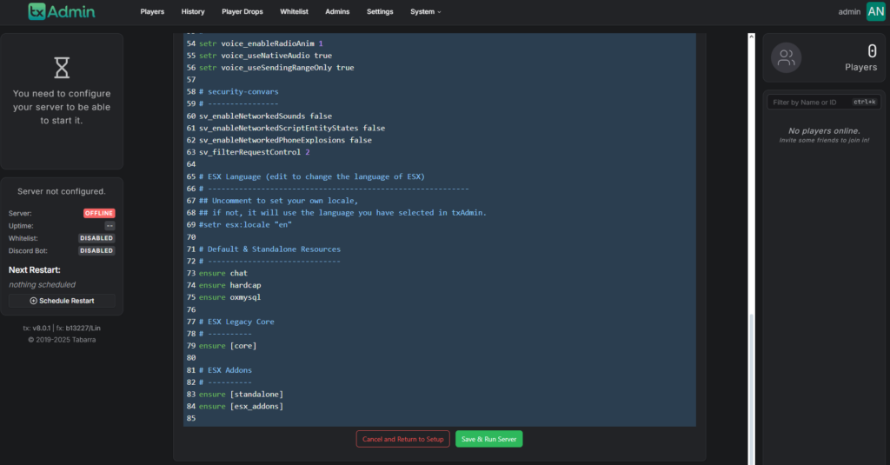Click Save & Run Server
The width and height of the screenshot is (890, 465).
[488, 439]
